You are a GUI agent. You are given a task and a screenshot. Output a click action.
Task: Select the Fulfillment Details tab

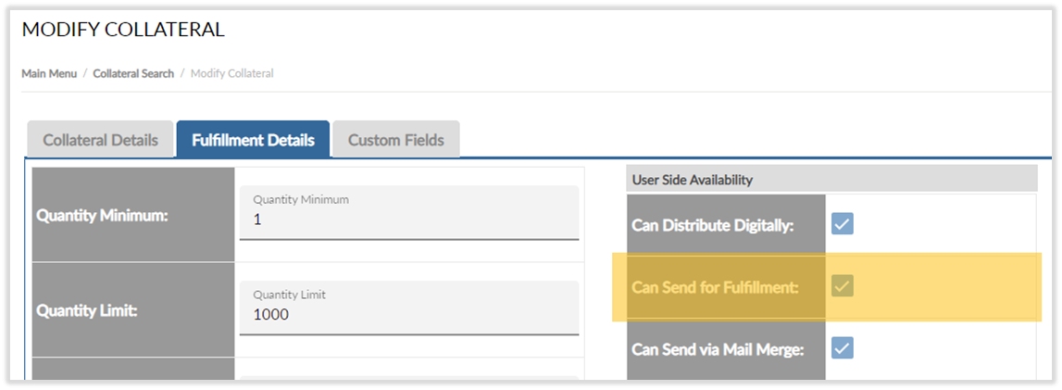click(253, 141)
